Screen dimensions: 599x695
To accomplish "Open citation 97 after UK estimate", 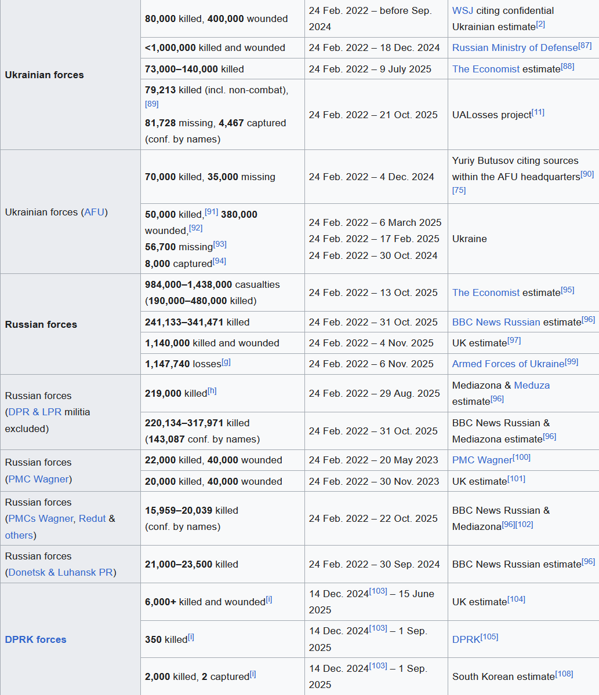I will click(514, 341).
